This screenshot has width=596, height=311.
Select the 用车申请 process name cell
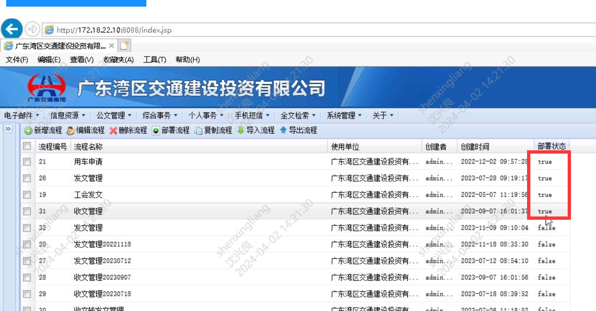(x=88, y=162)
